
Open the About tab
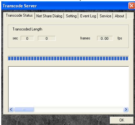point(119,16)
